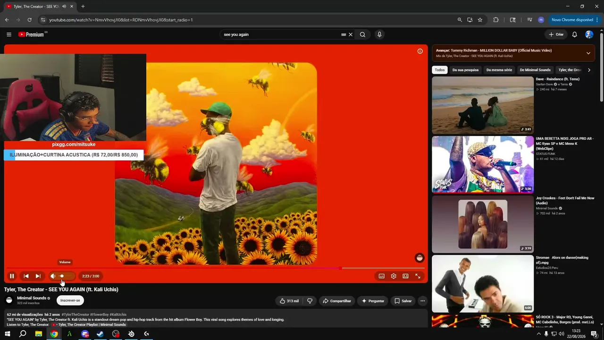Image resolution: width=604 pixels, height=340 pixels.
Task: Go back in the browser
Action: coord(7,20)
